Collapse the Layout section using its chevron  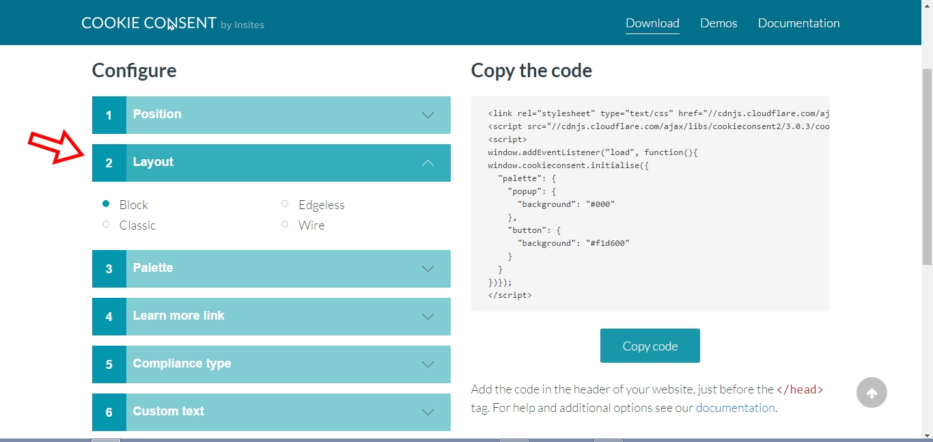click(428, 163)
